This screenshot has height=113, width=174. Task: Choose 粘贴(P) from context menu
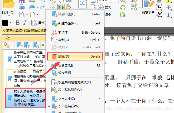coord(75,47)
